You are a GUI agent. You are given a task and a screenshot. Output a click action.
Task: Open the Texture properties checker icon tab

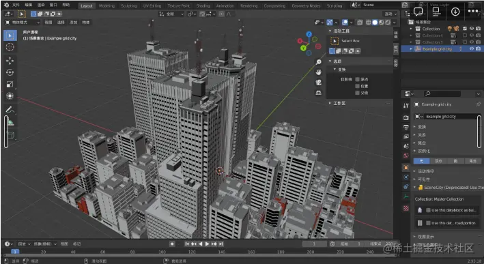(x=406, y=209)
